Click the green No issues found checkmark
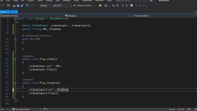This screenshot has height=111, width=197. click(14, 109)
